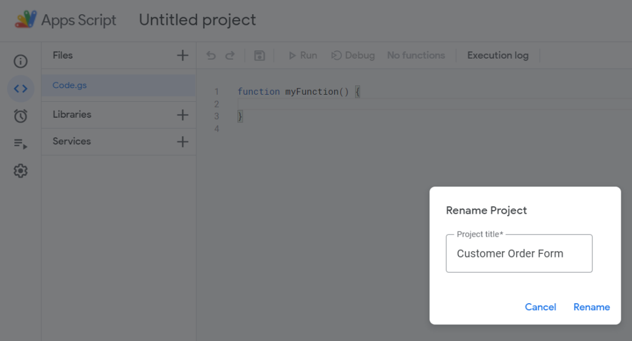The image size is (632, 341).
Task: Click the Project title input field
Action: click(x=519, y=253)
